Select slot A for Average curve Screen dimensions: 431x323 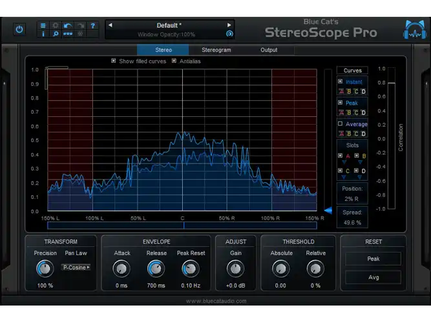341,134
